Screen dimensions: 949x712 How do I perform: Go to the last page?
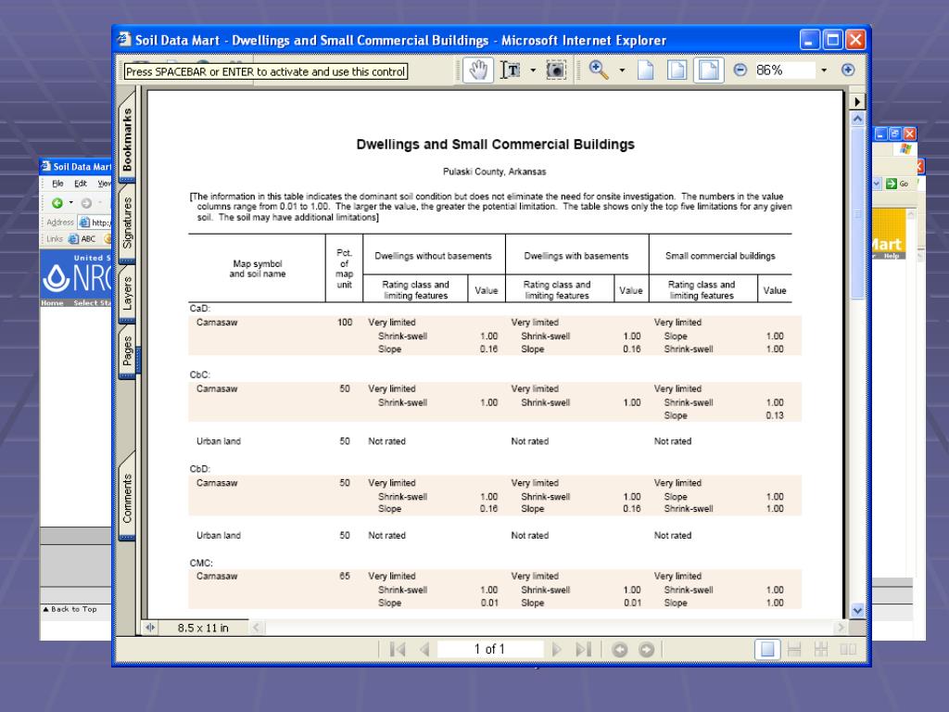(584, 650)
